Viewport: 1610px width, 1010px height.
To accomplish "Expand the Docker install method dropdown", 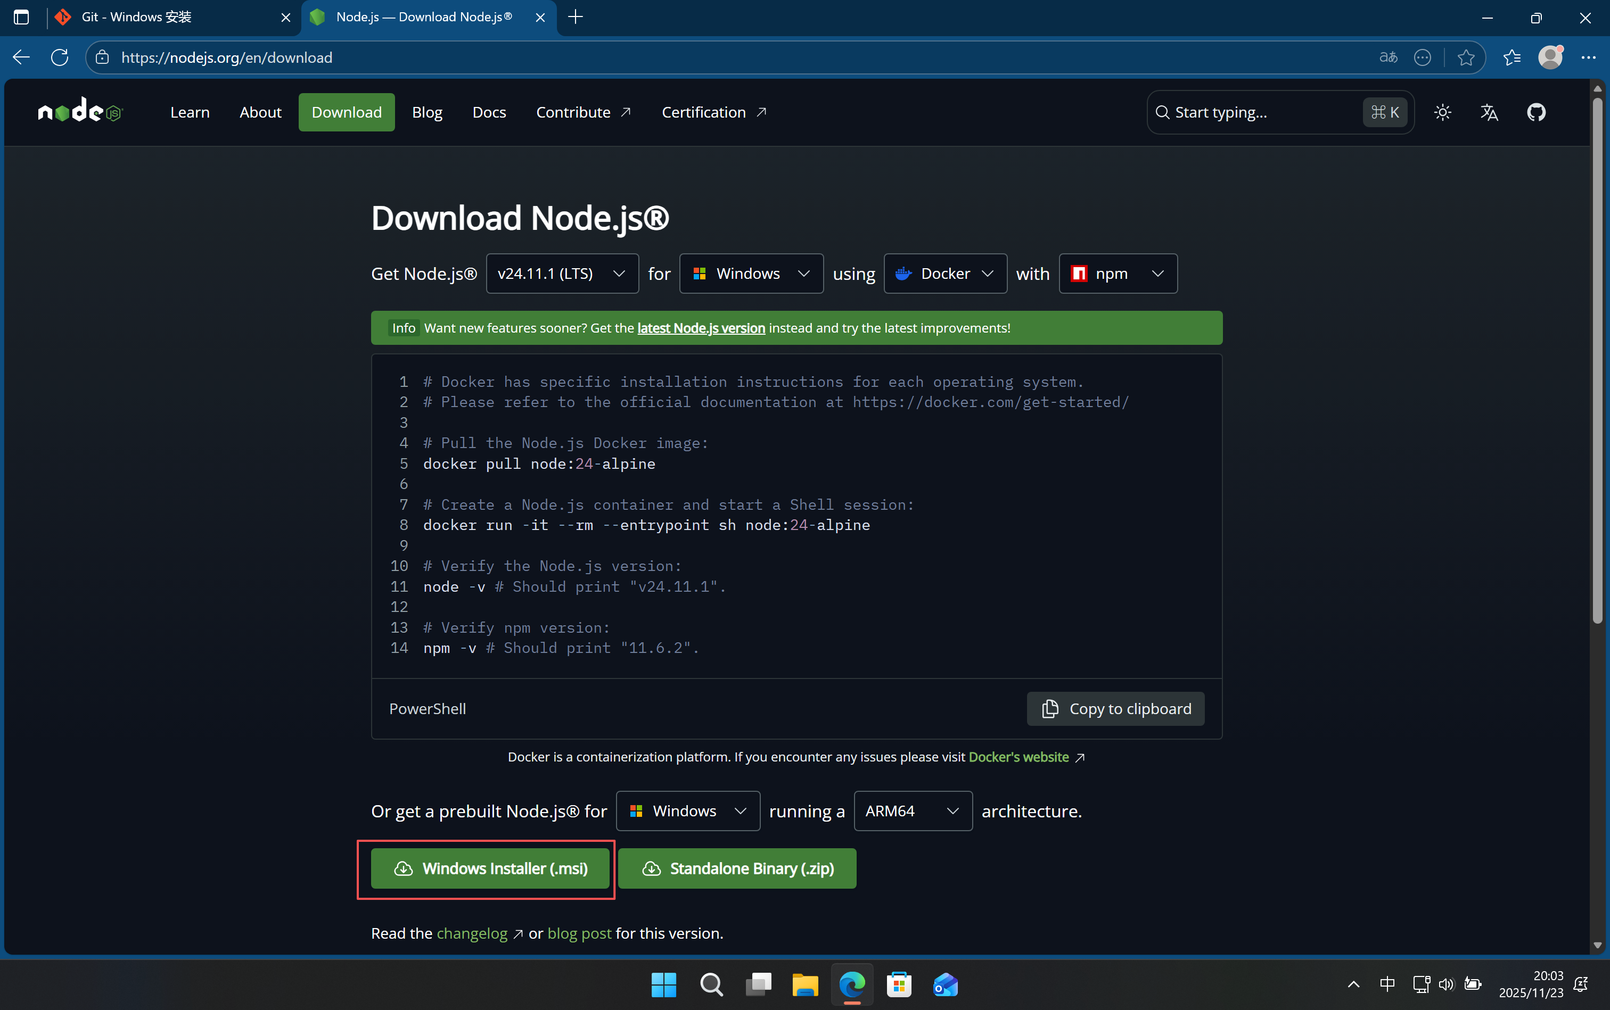I will pyautogui.click(x=945, y=273).
